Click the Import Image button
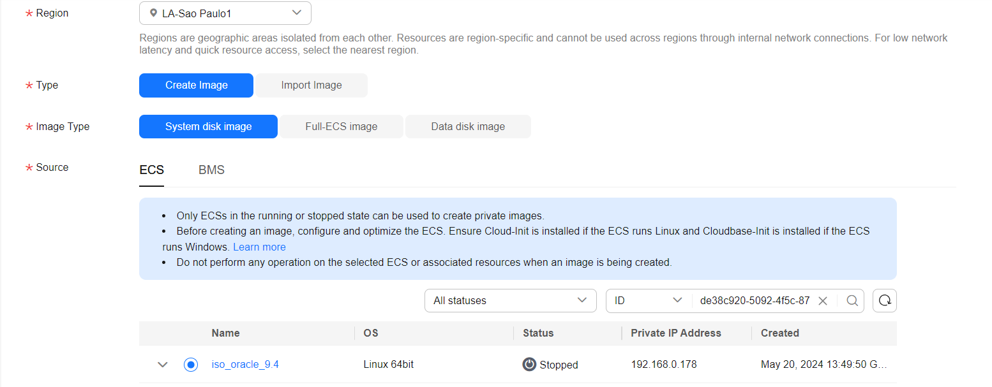 click(312, 85)
